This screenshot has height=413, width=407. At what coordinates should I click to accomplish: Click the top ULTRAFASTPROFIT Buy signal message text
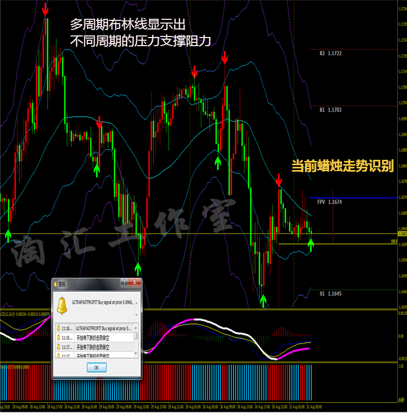coord(102,303)
